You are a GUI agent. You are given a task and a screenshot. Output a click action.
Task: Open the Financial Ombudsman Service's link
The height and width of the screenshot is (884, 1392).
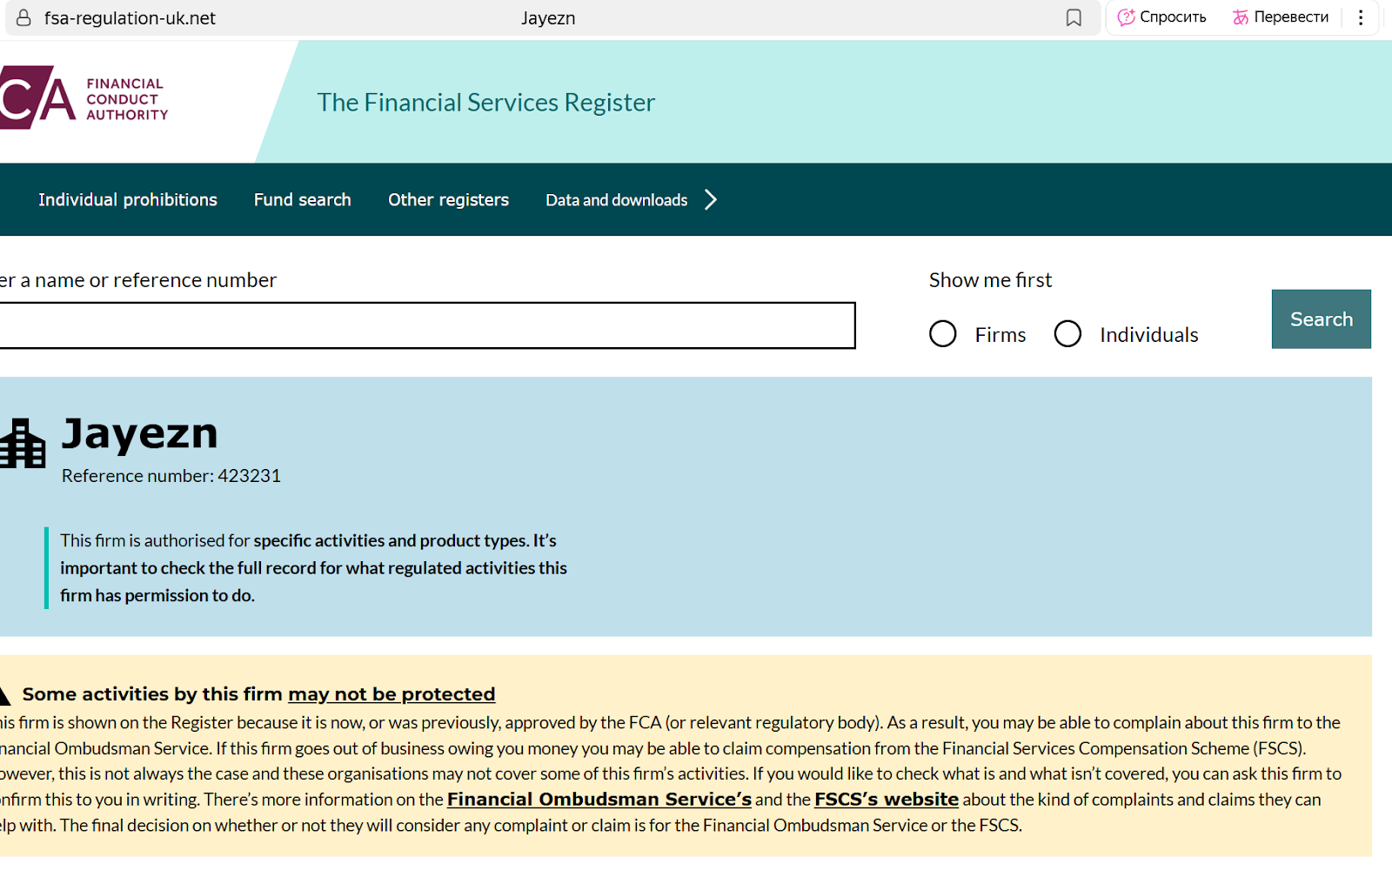click(x=599, y=800)
